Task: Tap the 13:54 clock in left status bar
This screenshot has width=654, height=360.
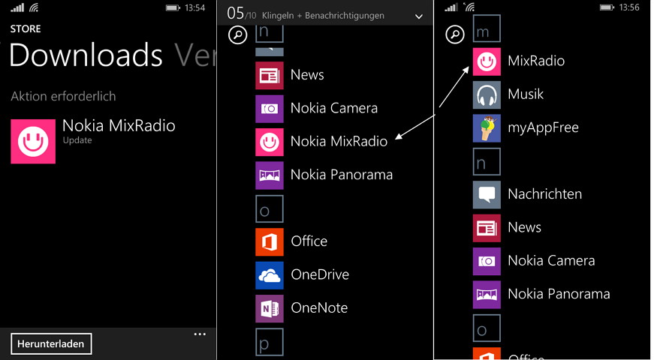Action: pos(194,8)
